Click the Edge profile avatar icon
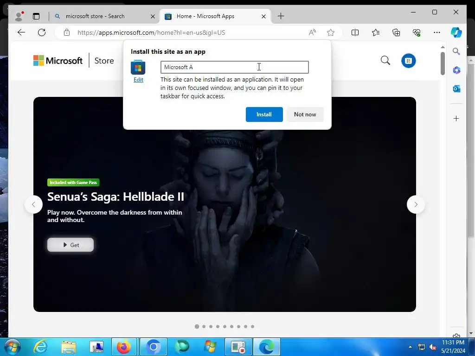This screenshot has width=475, height=356. [19, 16]
